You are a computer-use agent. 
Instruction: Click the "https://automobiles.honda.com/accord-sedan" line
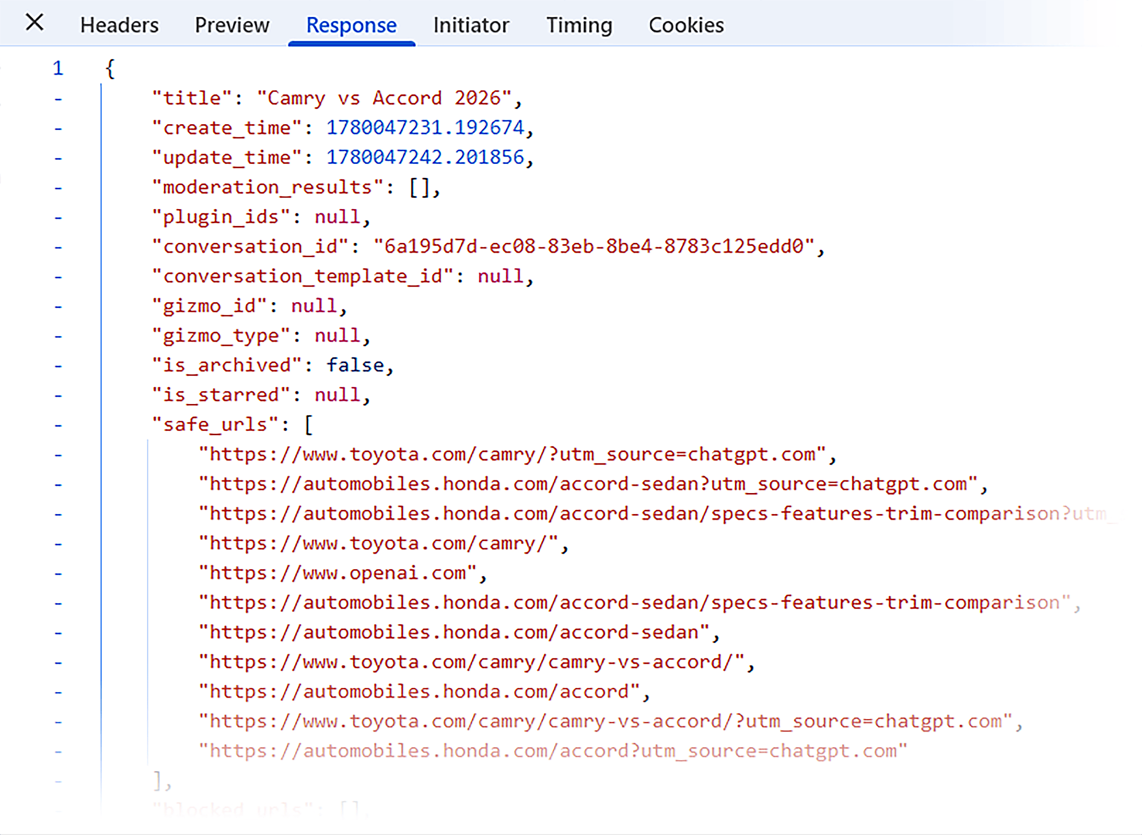(x=454, y=633)
